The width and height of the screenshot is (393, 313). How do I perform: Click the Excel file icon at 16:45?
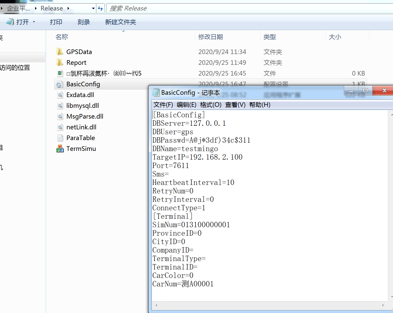tap(60, 73)
